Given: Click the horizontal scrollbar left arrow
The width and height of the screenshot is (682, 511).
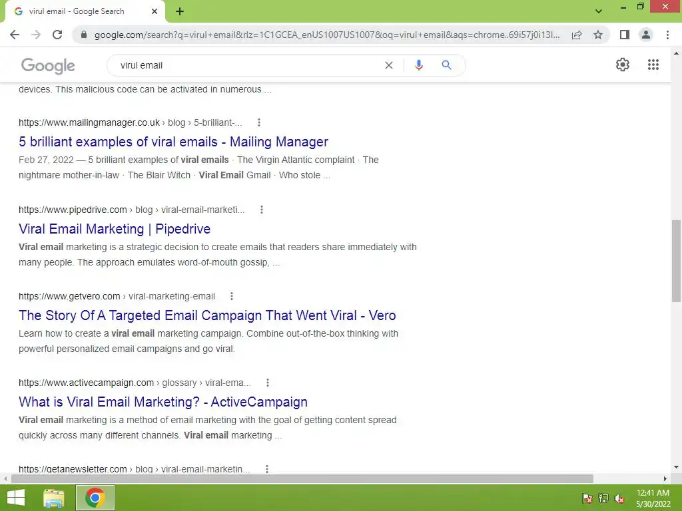Looking at the screenshot, I should tap(5, 478).
